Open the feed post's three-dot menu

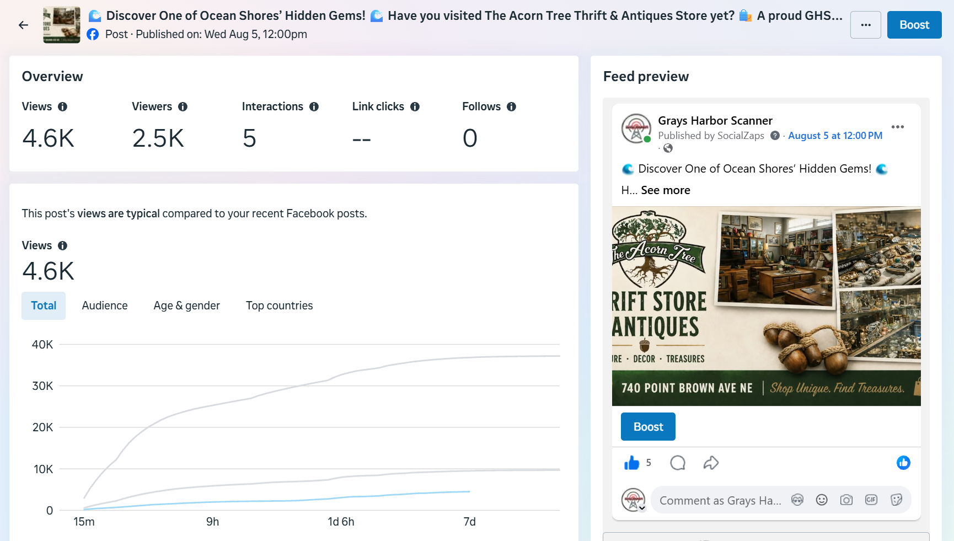[x=898, y=127]
